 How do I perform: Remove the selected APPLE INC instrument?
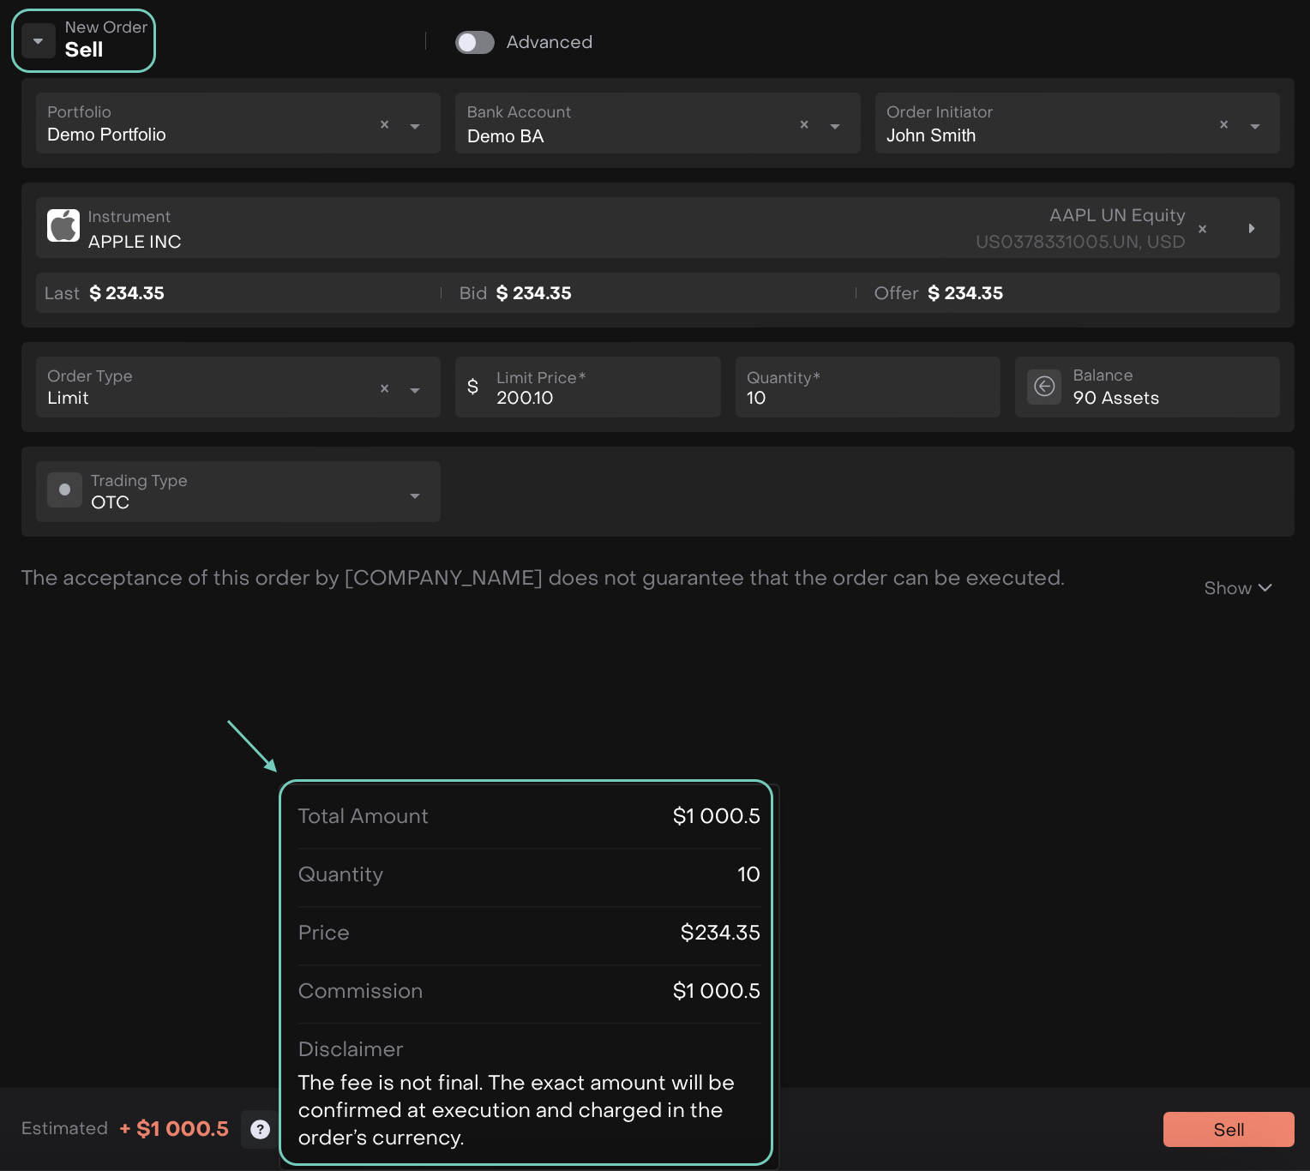[x=1202, y=229]
